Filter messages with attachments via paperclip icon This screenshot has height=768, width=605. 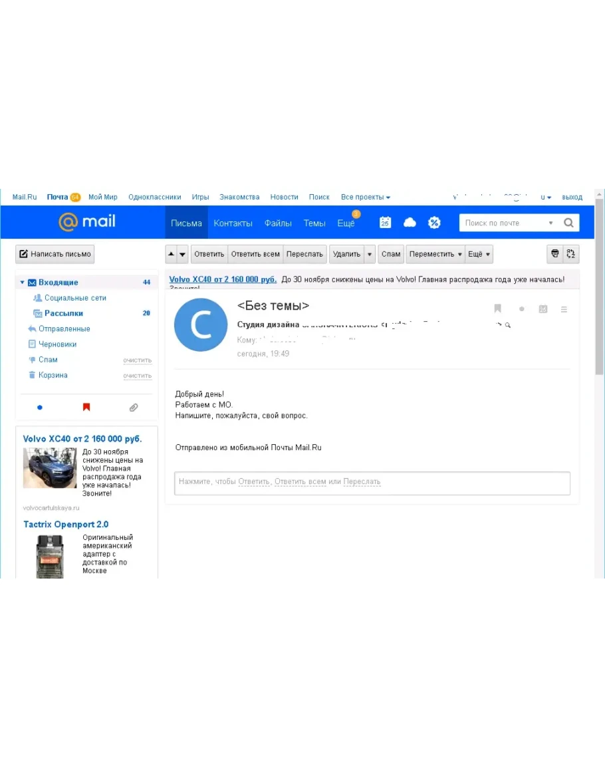[x=134, y=408]
